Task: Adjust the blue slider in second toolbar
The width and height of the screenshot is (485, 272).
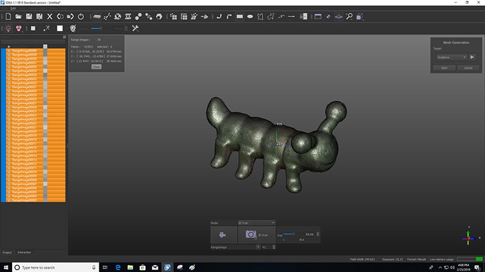Action: [x=96, y=28]
